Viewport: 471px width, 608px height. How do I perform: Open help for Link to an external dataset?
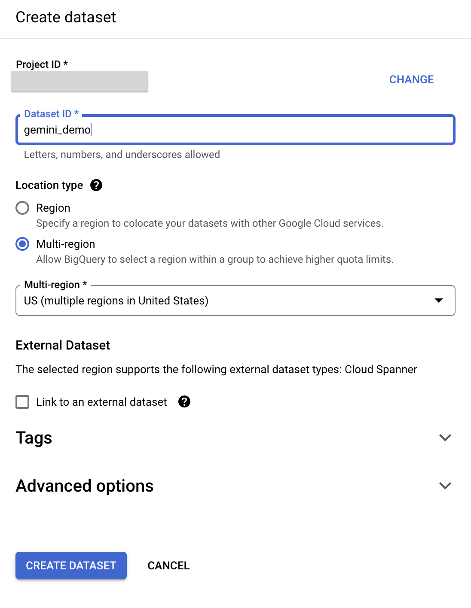[184, 401]
